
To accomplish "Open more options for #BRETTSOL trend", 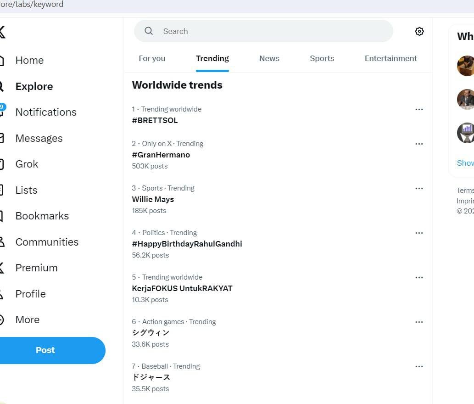I will [419, 109].
